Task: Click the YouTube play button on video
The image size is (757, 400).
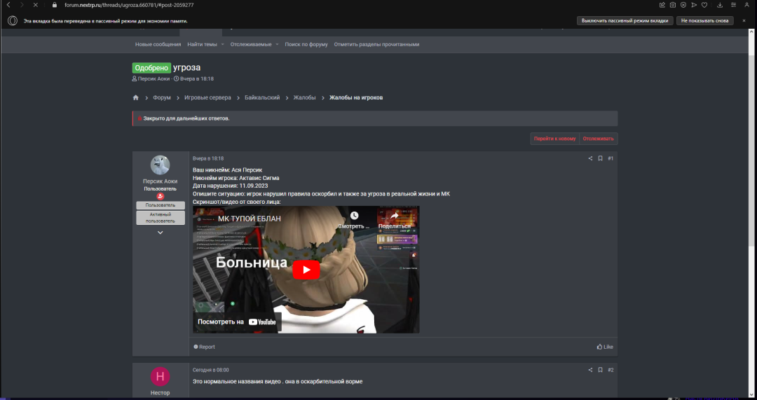Action: [x=306, y=270]
